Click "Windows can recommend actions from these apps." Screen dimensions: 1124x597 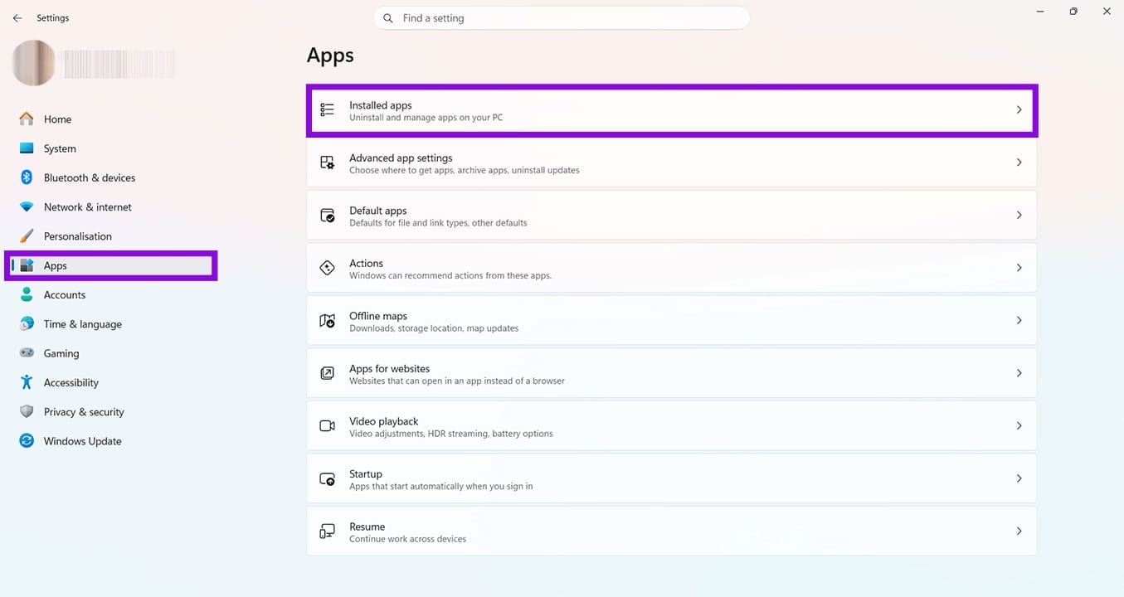pyautogui.click(x=450, y=275)
